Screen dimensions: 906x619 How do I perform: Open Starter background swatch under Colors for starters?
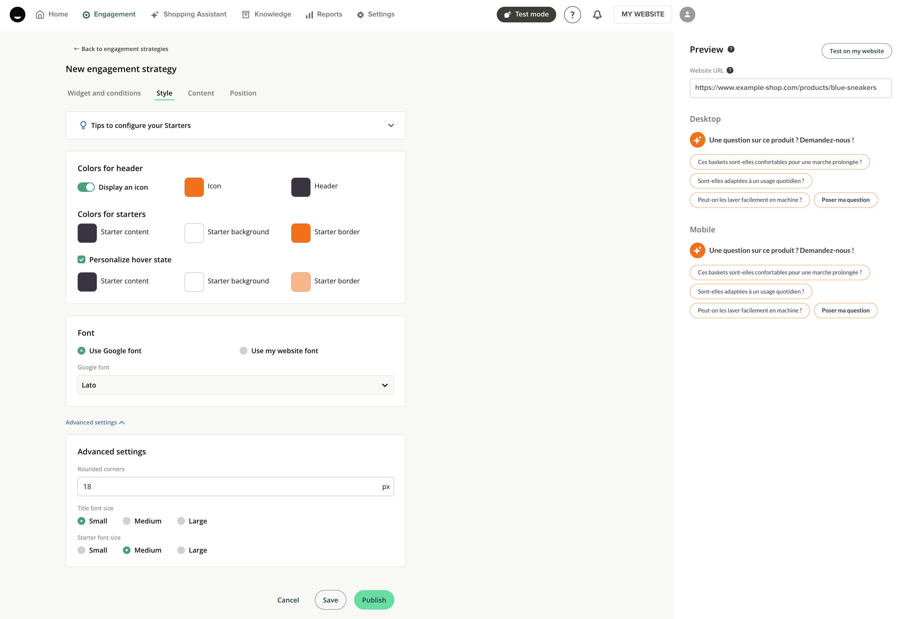[194, 233]
